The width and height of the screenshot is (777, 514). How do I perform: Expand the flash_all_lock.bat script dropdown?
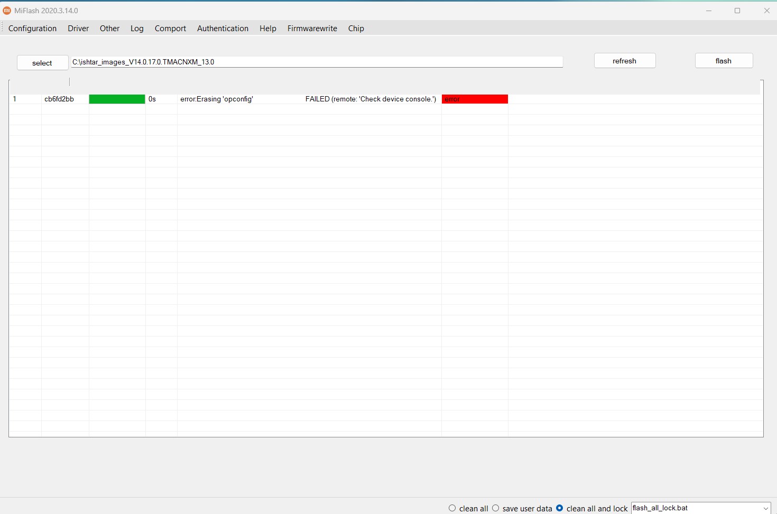(x=765, y=508)
